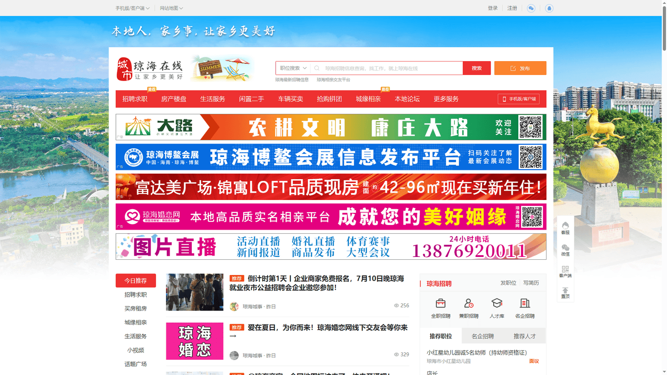The image size is (667, 375).
Task: Open the 琼海婚恋 pink article thumbnail
Action: 195,341
